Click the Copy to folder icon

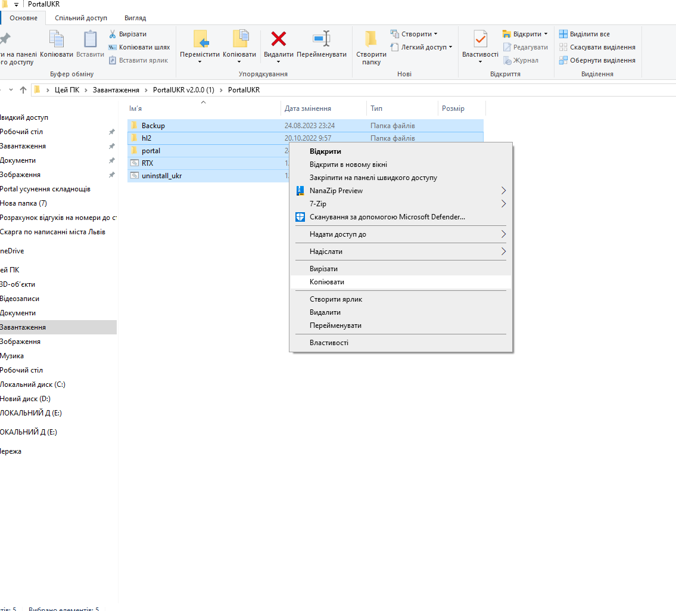pos(240,39)
